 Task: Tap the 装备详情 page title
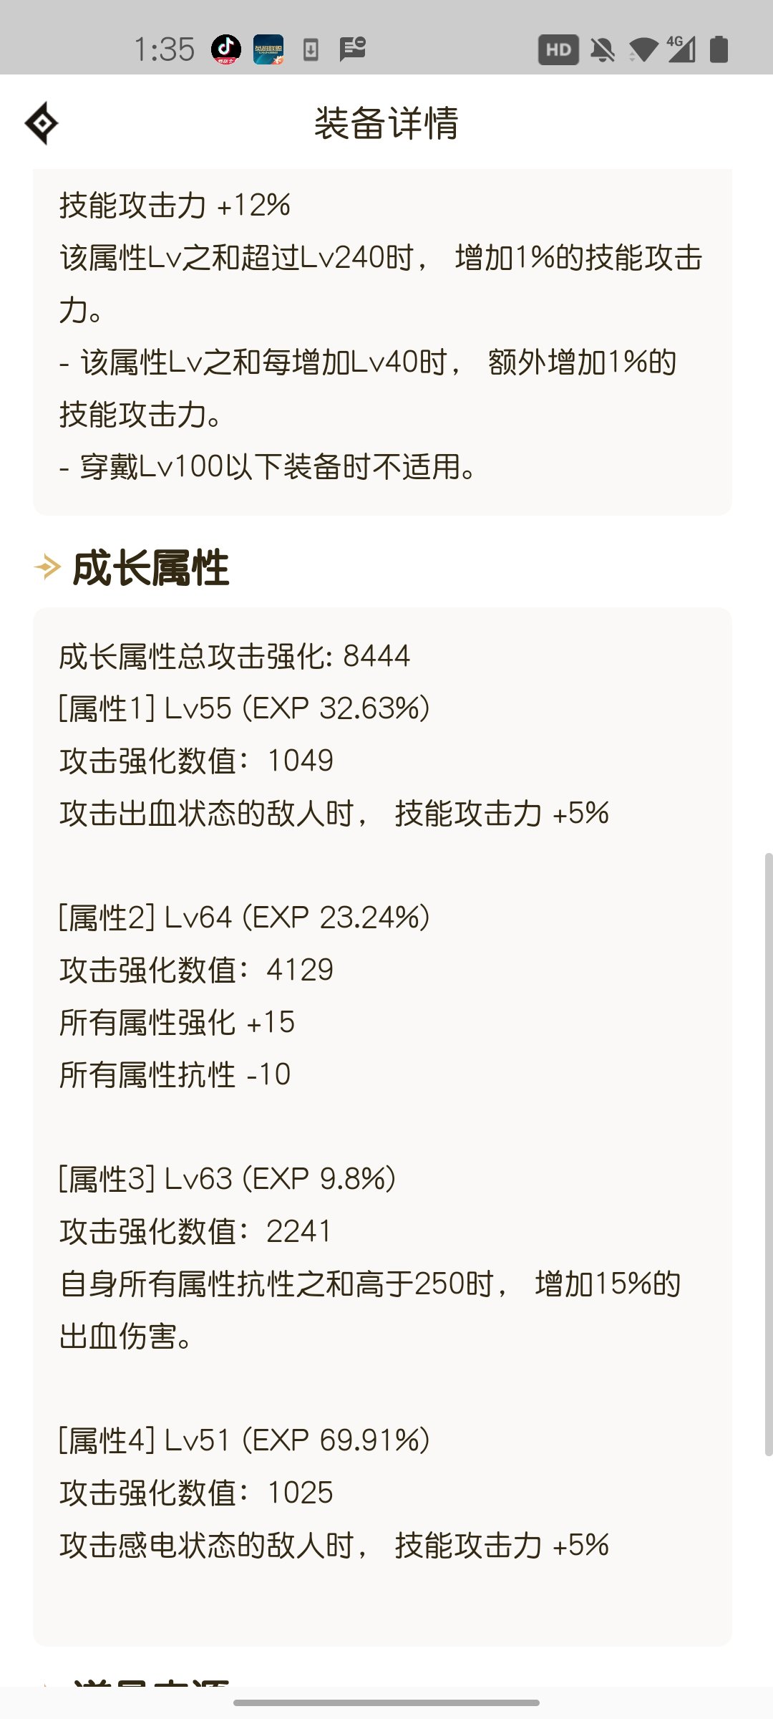(x=386, y=123)
